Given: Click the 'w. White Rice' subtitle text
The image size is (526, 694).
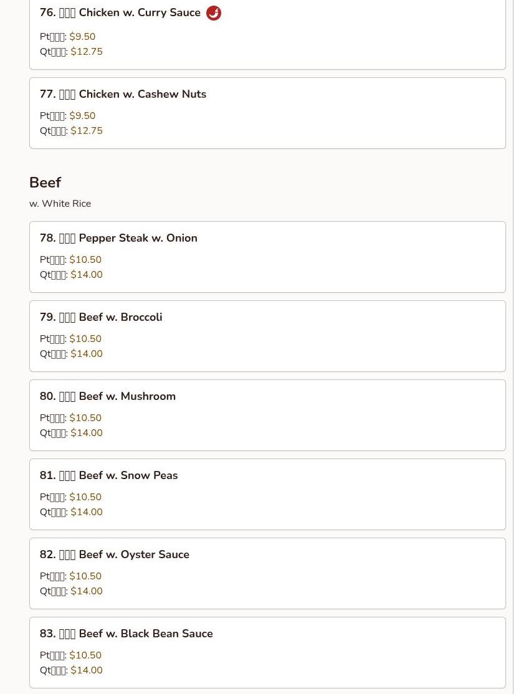Looking at the screenshot, I should click(60, 204).
